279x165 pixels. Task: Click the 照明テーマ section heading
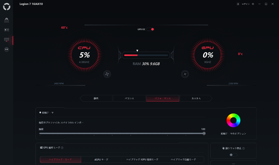click(x=48, y=113)
